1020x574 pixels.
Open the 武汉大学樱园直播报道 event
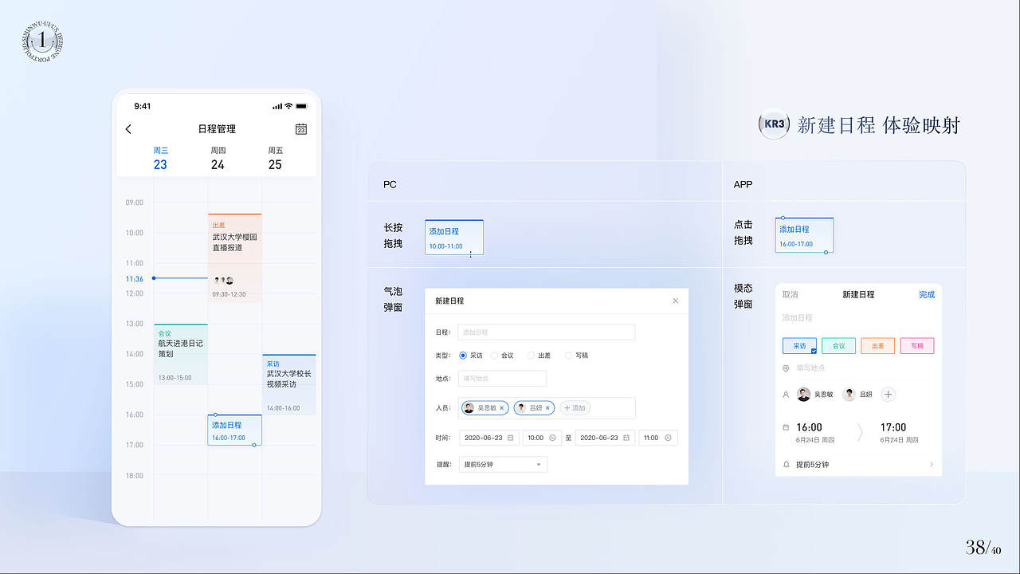pos(235,258)
